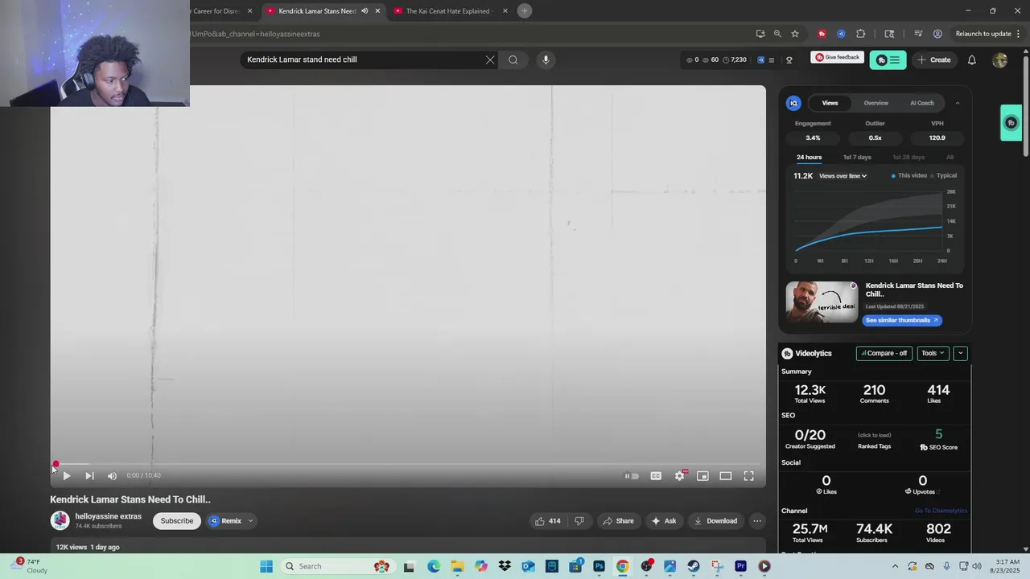Open Chrome media controls icon

918,34
